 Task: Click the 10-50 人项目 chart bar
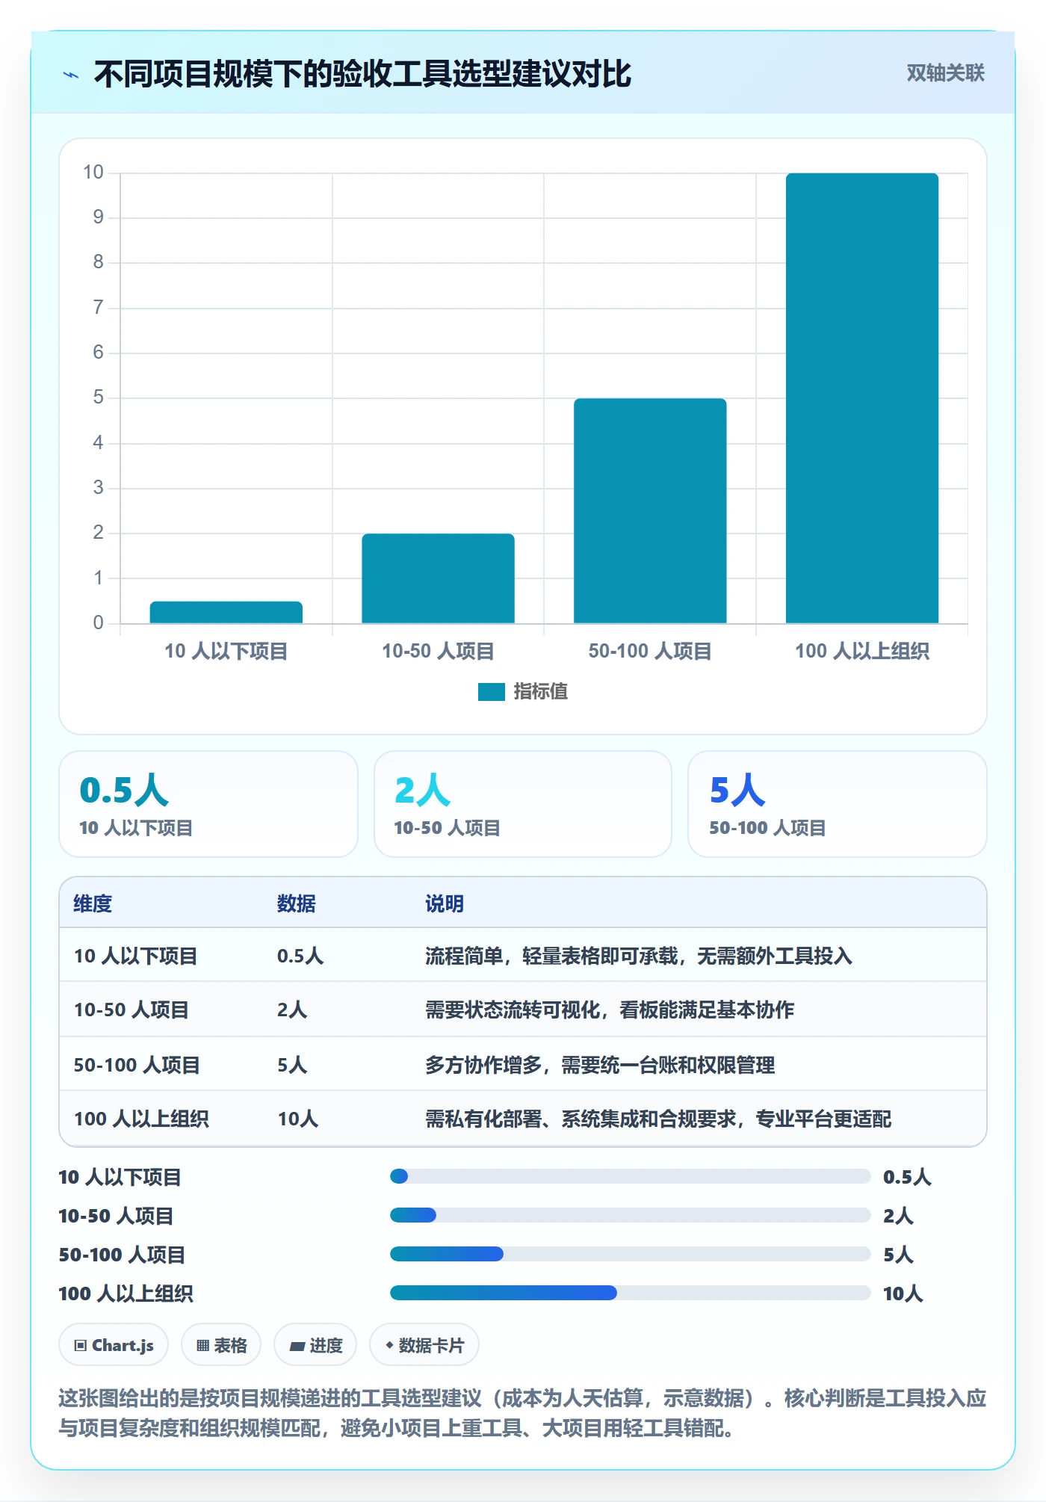click(x=439, y=578)
